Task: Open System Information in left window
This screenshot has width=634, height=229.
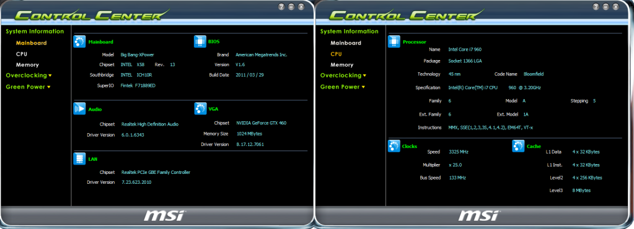Action: click(35, 32)
